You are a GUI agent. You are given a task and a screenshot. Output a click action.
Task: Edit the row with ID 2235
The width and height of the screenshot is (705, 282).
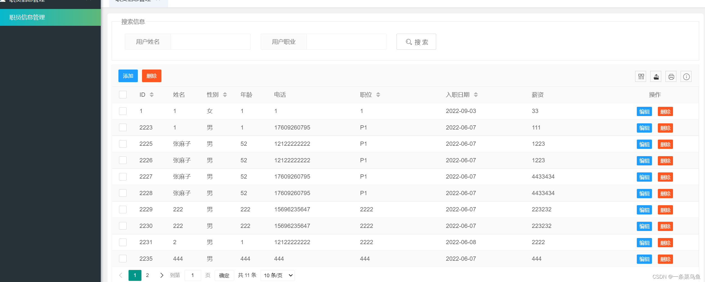tap(644, 259)
